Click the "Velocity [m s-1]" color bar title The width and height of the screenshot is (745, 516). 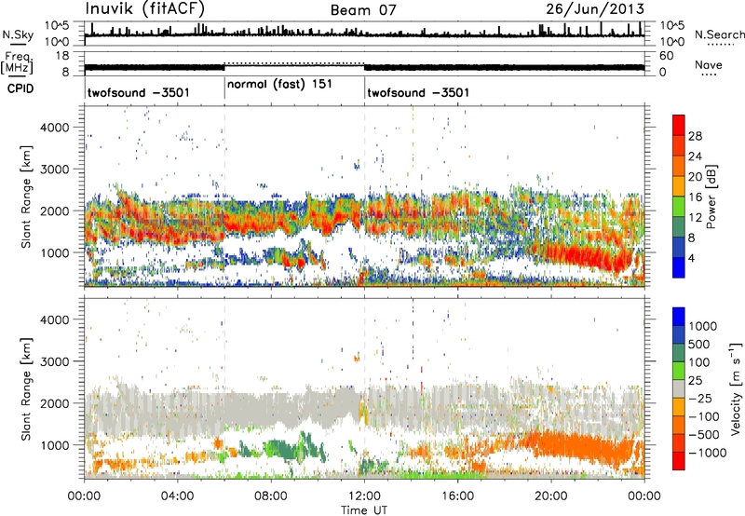pos(736,388)
